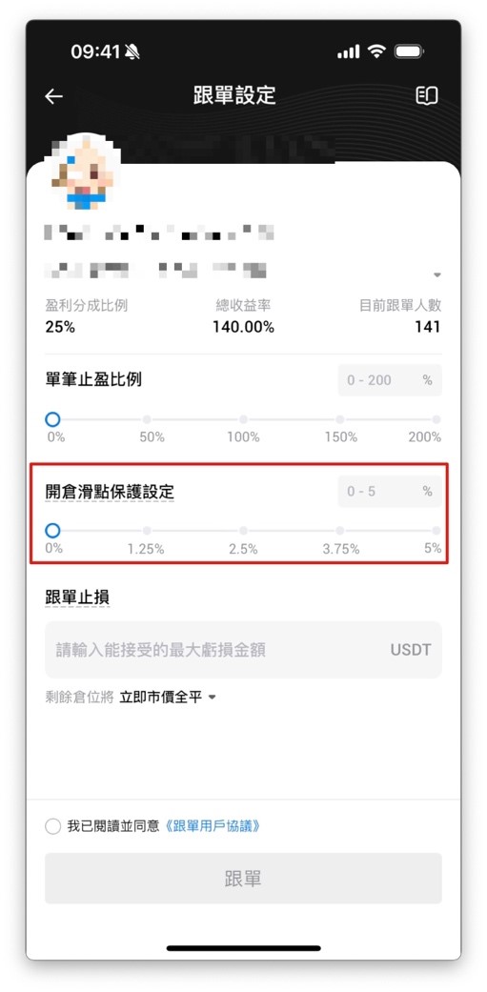Open 《跟單用戶協議》 link
The width and height of the screenshot is (487, 992).
pyautogui.click(x=213, y=826)
